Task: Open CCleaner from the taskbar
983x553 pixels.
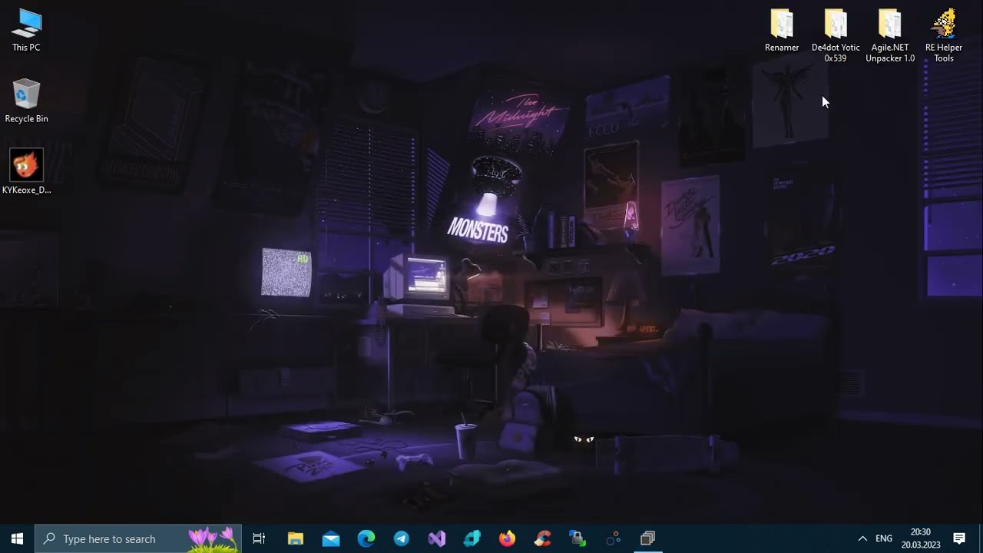Action: click(x=543, y=538)
